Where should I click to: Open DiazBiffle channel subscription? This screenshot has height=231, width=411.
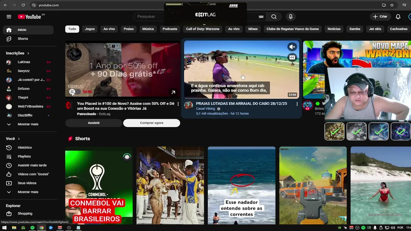pos(28,115)
